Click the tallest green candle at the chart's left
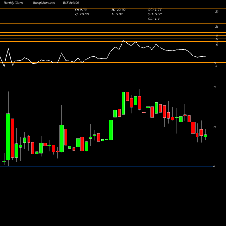Image resolution: width=226 pixels, height=226 pixels. [8, 137]
